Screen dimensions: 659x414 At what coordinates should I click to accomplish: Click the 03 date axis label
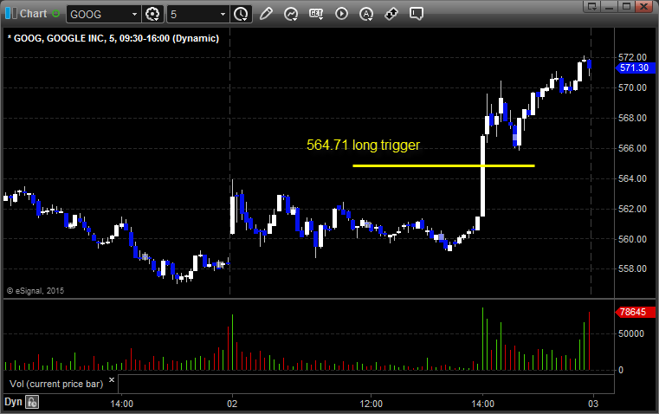point(593,404)
